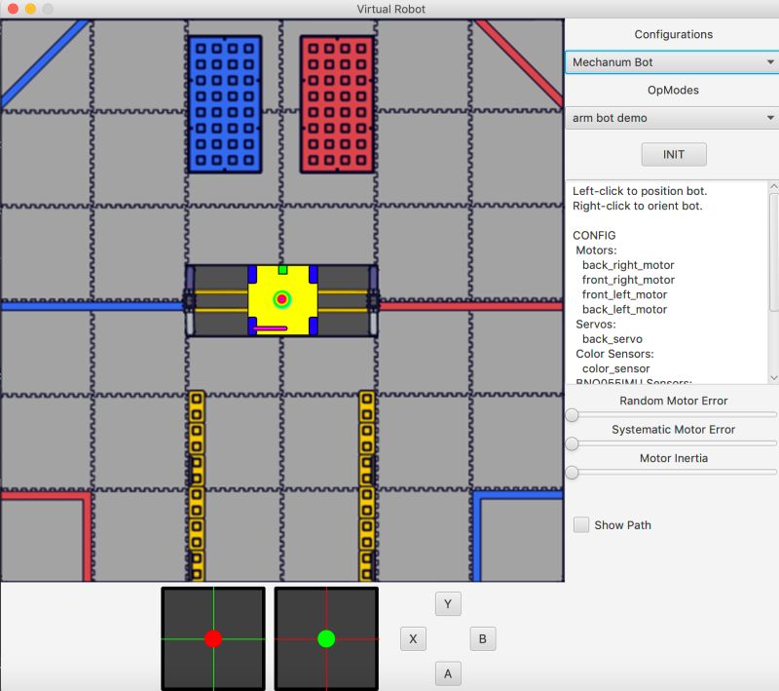Click the left joystick red dot
Image resolution: width=779 pixels, height=691 pixels.
pyautogui.click(x=213, y=638)
